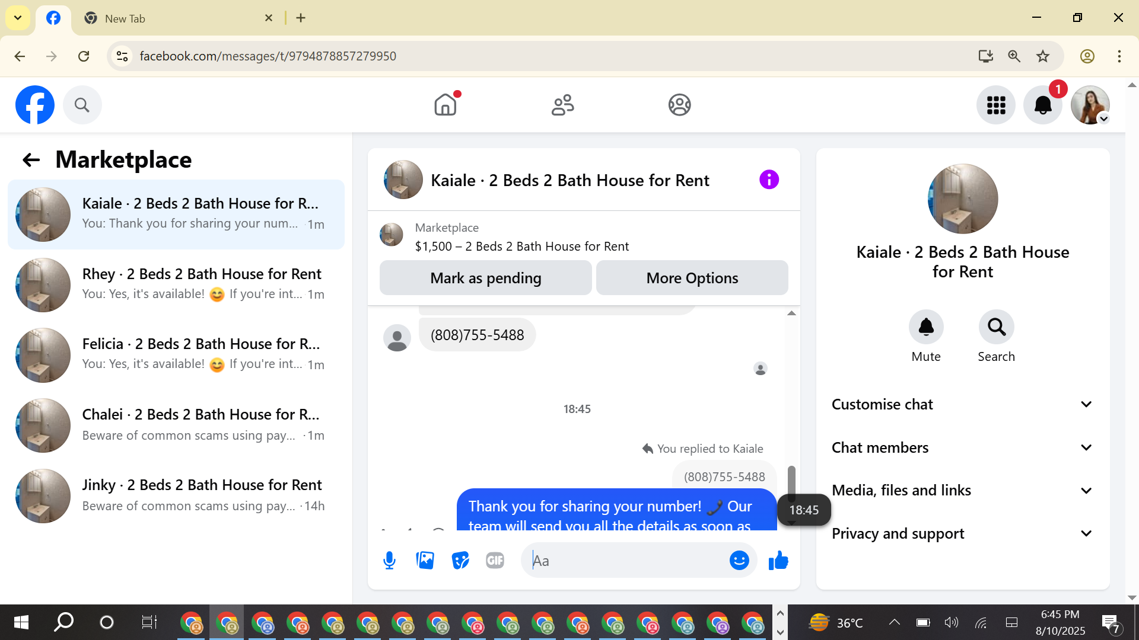Click the microphone voice clip icon

(x=389, y=560)
